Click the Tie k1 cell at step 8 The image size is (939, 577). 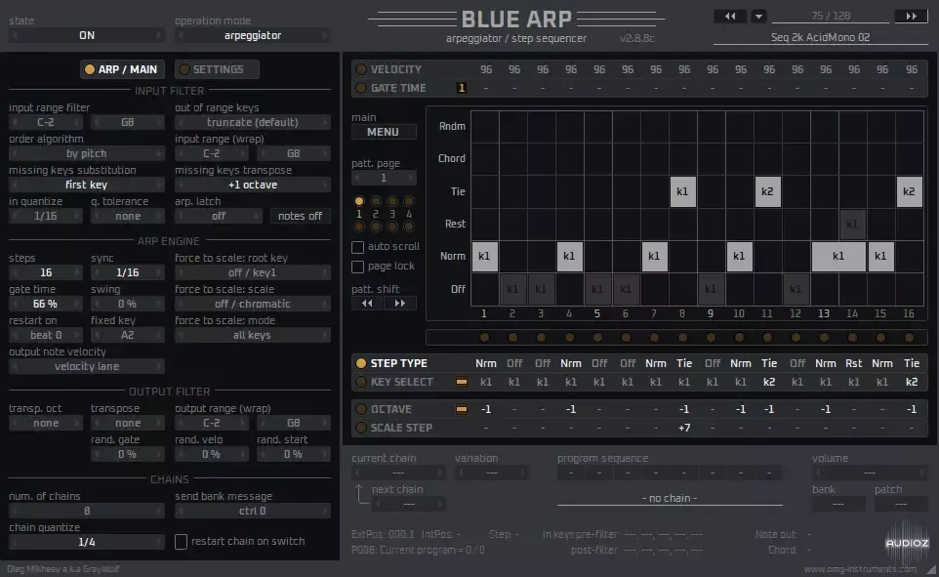click(682, 191)
